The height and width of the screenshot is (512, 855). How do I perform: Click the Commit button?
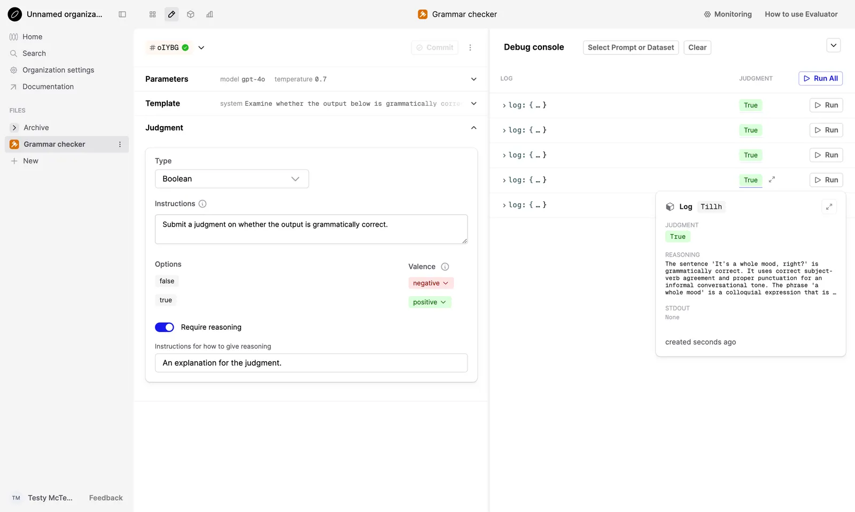434,48
